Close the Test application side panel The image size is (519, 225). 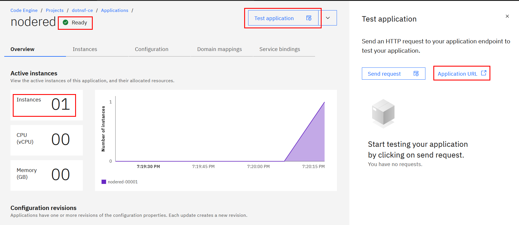coord(507,16)
